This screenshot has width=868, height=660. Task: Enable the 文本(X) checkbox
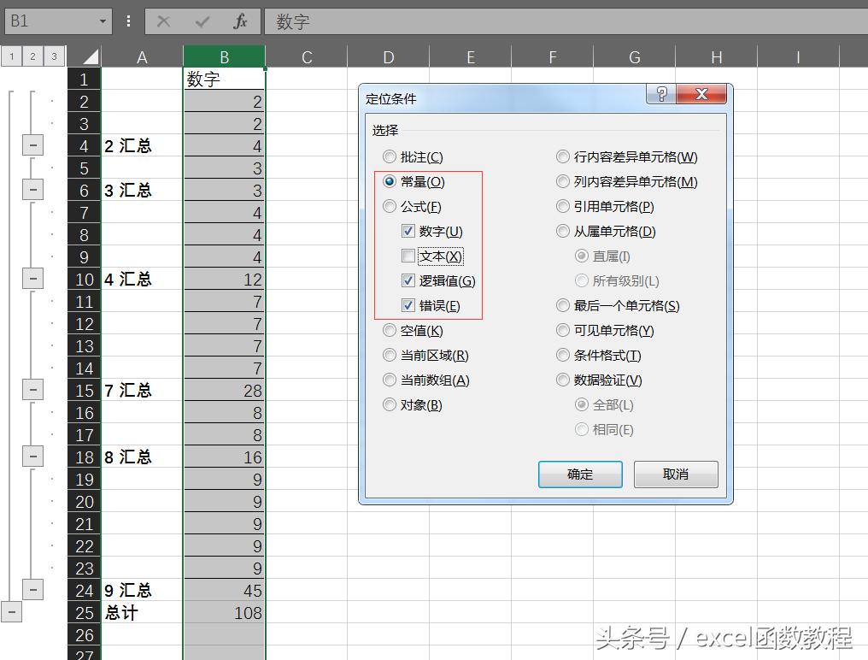coord(408,256)
